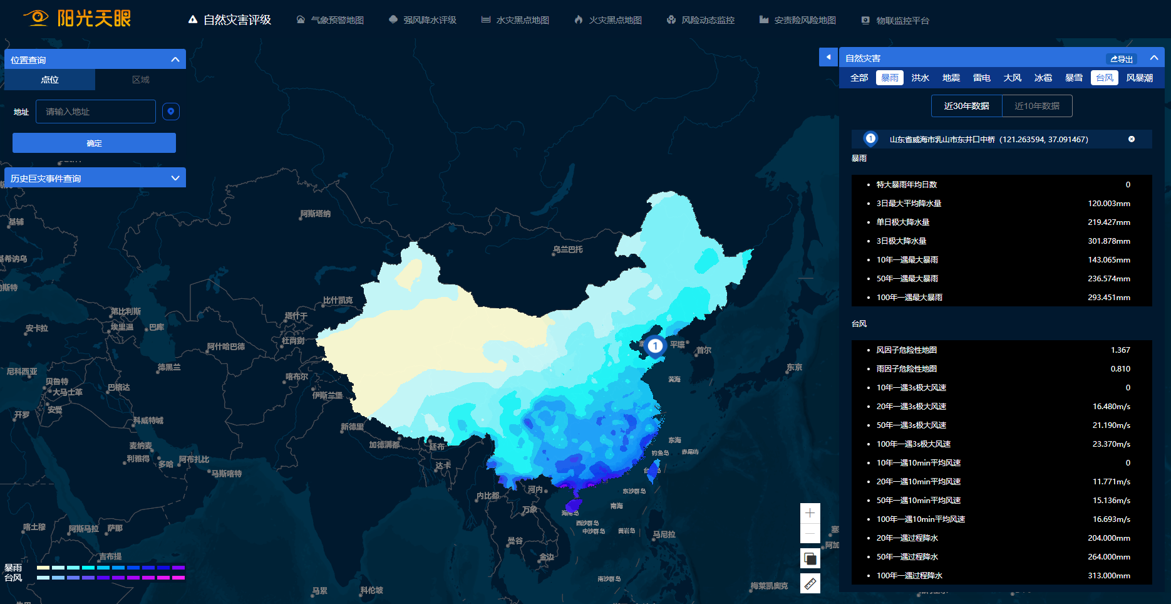Zoom out the map with minus
The height and width of the screenshot is (604, 1171).
pyautogui.click(x=810, y=533)
